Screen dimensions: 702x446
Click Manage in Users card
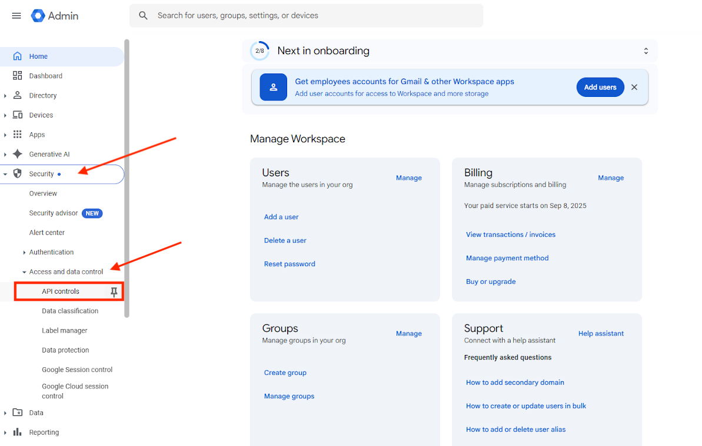pyautogui.click(x=409, y=178)
